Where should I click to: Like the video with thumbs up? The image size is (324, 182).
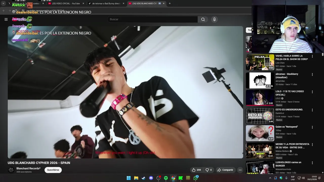point(196,170)
